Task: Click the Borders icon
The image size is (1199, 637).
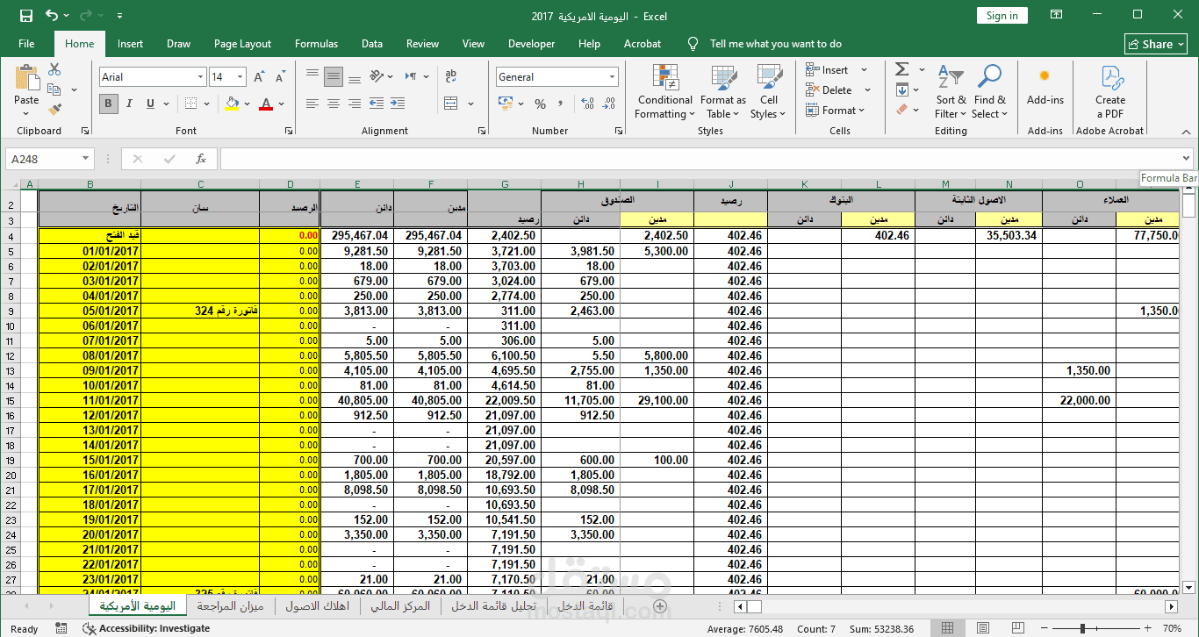Action: pyautogui.click(x=190, y=104)
